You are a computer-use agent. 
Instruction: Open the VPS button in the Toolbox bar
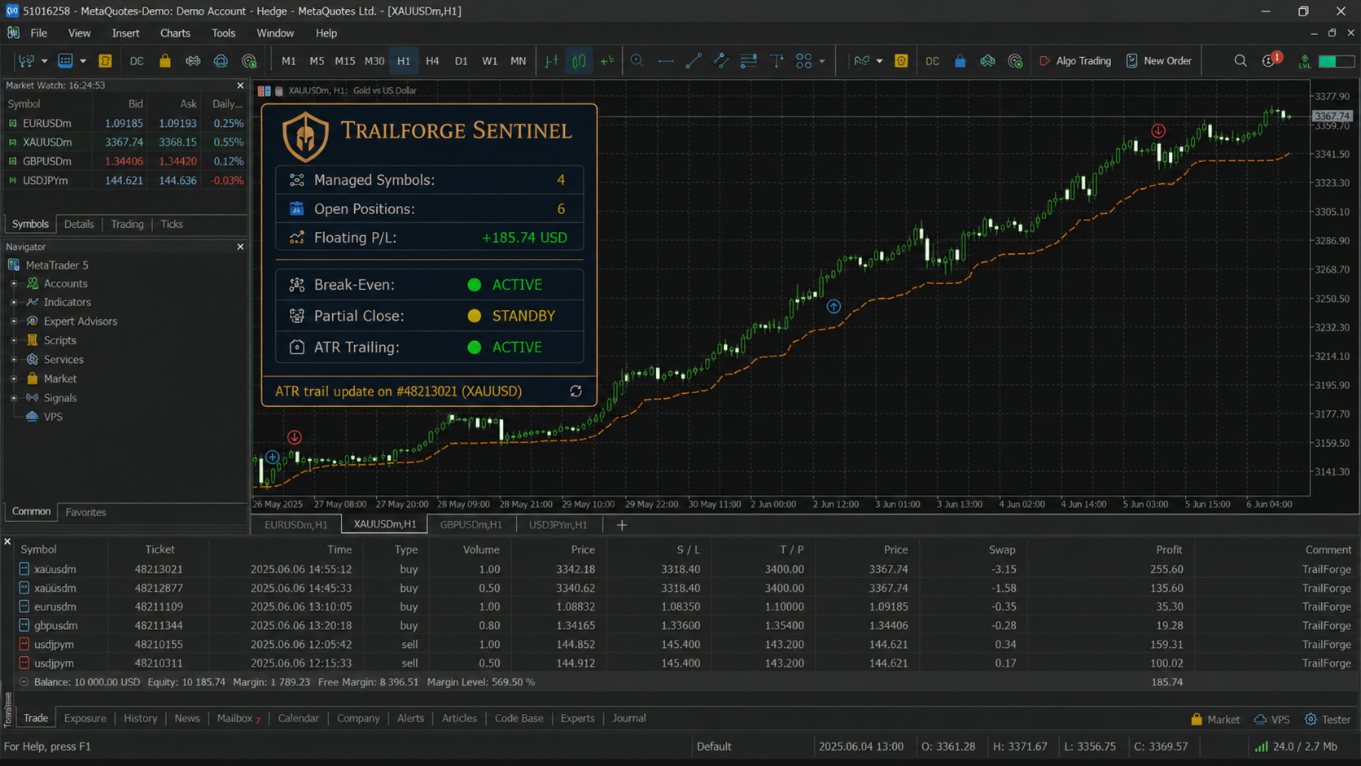click(x=1272, y=720)
